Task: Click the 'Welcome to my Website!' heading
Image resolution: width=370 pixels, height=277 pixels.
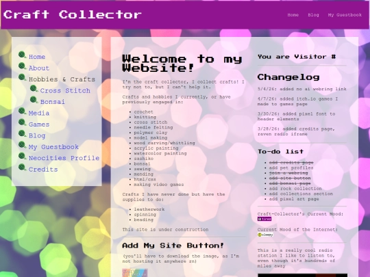Action: click(182, 63)
